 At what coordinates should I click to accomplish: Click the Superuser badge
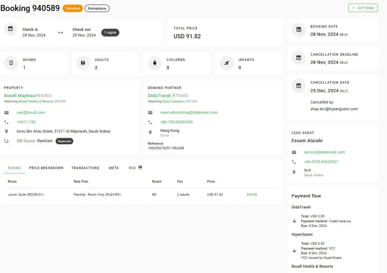point(64,141)
